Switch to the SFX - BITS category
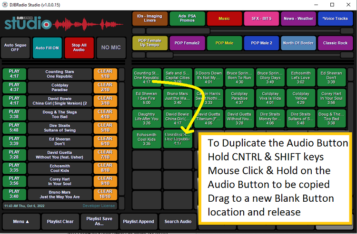Image resolution: width=357 pixels, height=234 pixels. tap(261, 19)
